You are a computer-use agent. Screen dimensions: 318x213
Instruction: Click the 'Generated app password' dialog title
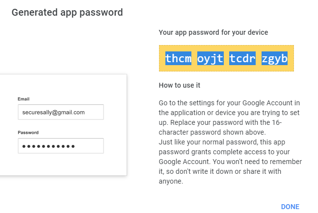(67, 13)
